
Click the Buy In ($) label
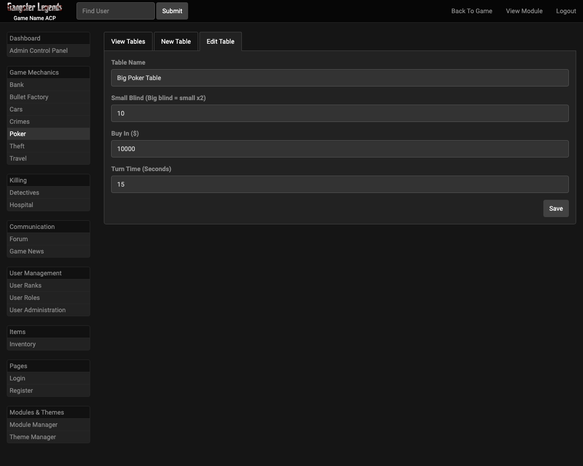pyautogui.click(x=125, y=133)
